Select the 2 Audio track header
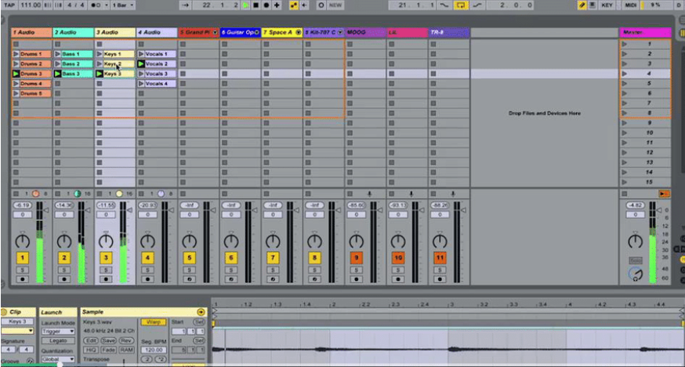Viewport: 685px width, 367px height. click(74, 32)
